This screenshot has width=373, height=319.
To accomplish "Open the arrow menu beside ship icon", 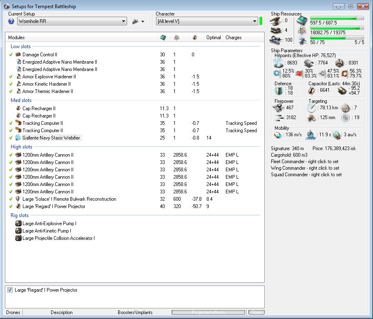I will click(143, 22).
